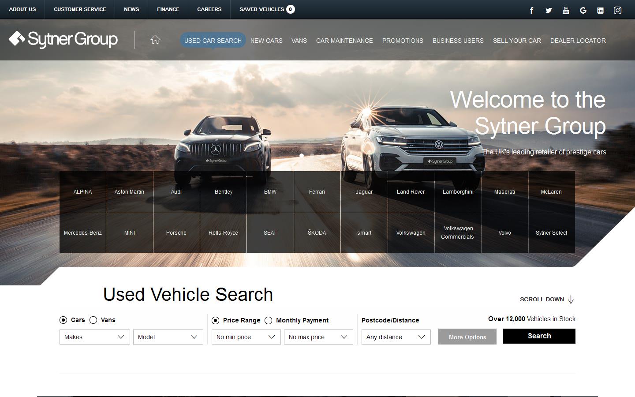Click the Sytner Group logo
The width and height of the screenshot is (635, 397).
coord(63,39)
